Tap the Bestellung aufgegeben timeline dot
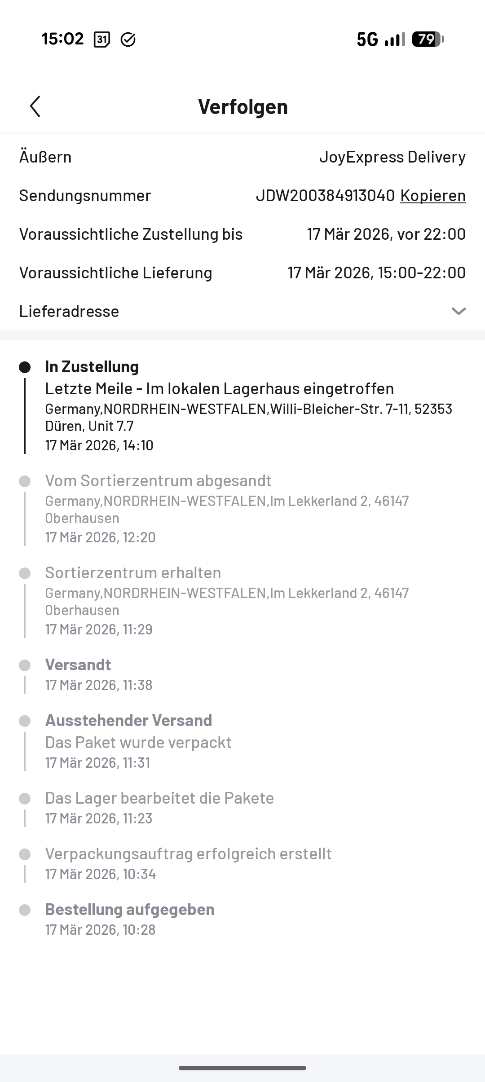Viewport: 485px width, 1082px height. pos(25,910)
